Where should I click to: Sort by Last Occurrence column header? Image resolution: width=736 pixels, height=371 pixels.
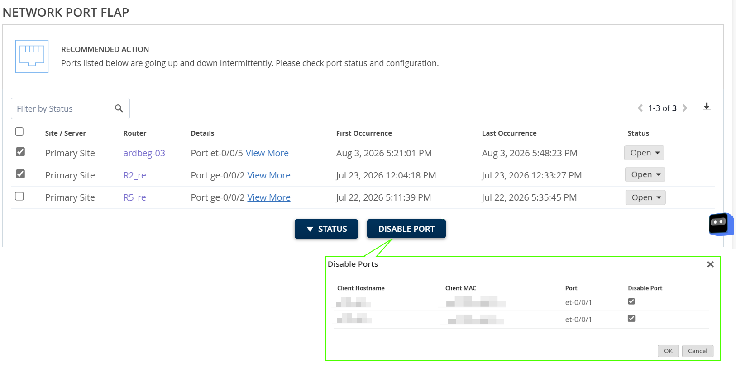tap(509, 133)
